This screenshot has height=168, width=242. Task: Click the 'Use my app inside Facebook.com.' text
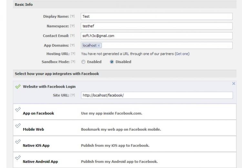coord(112,113)
